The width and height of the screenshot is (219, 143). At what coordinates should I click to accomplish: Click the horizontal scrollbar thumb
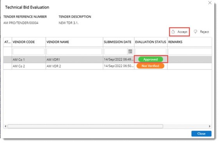point(85,126)
